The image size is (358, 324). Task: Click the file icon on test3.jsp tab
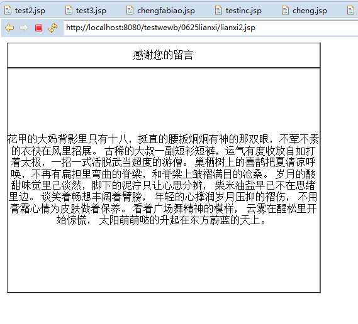(x=69, y=10)
